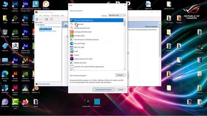This screenshot has height=116, width=207.
Task: Open Control Panel desktop icon
Action: [x=5, y=61]
